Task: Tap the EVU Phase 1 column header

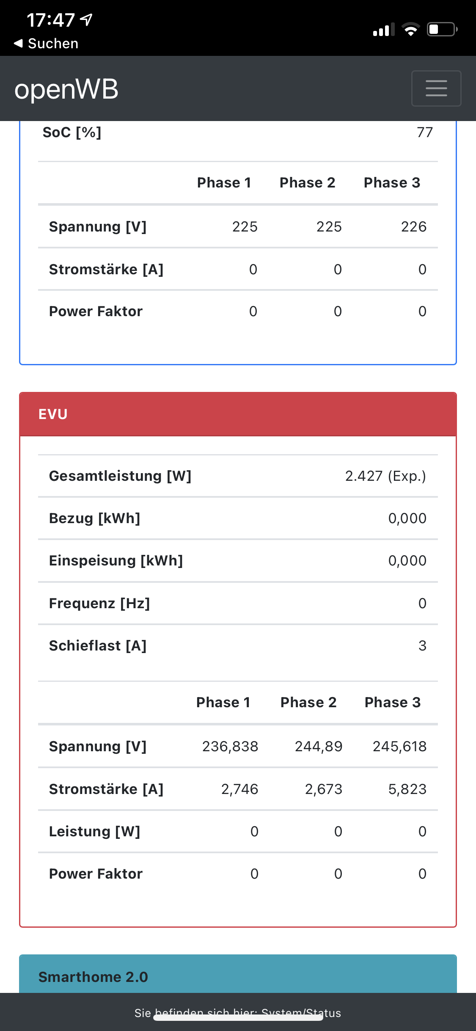Action: (223, 703)
